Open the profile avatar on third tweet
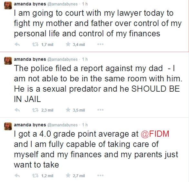Image resolution: width=189 pixels, height=182 pixels. tap(8, 126)
